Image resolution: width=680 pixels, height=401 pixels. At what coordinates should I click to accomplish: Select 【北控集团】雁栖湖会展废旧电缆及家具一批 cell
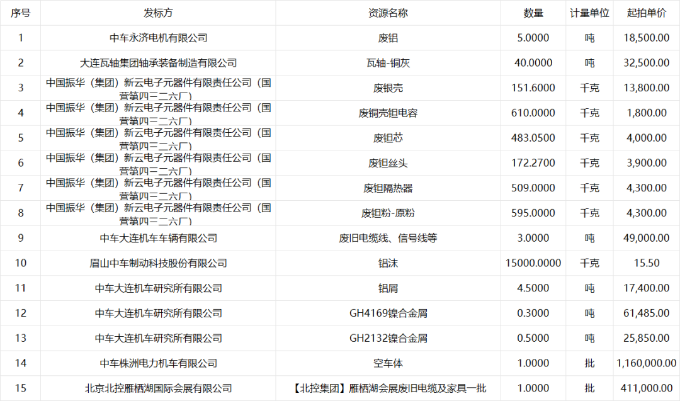point(388,388)
